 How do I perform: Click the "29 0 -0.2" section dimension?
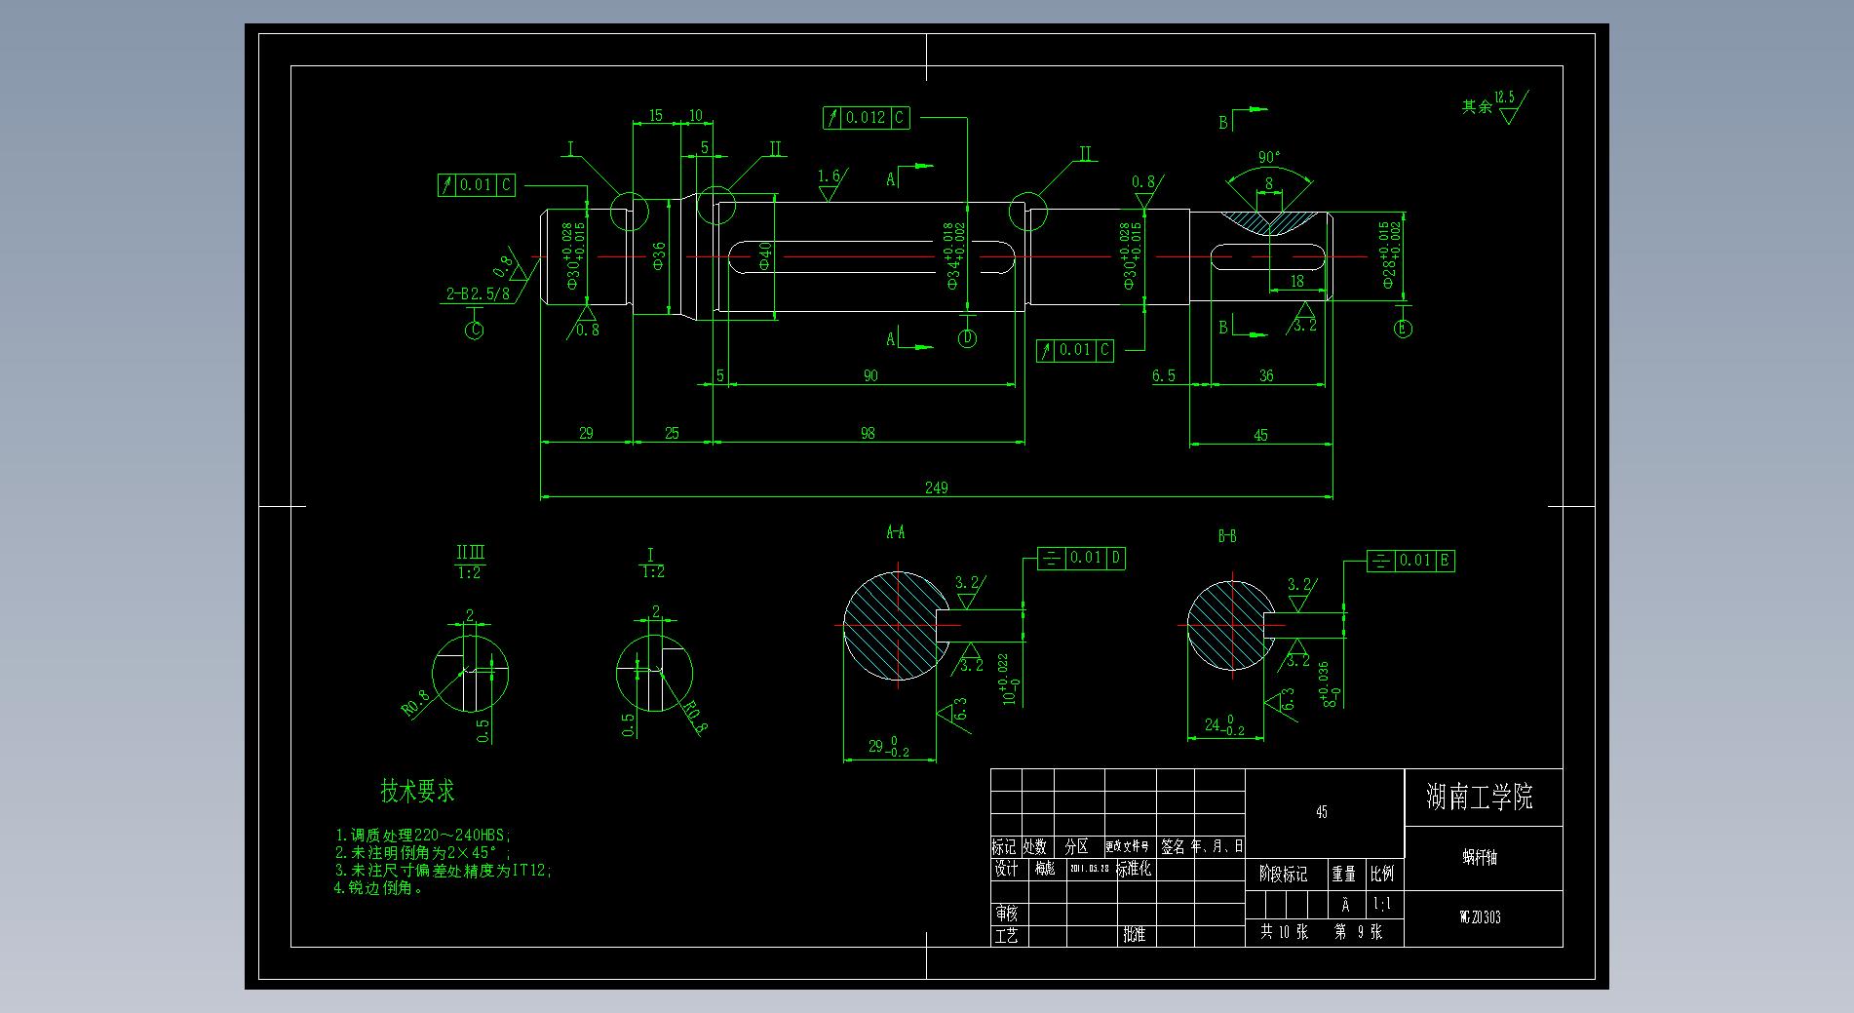tap(889, 747)
